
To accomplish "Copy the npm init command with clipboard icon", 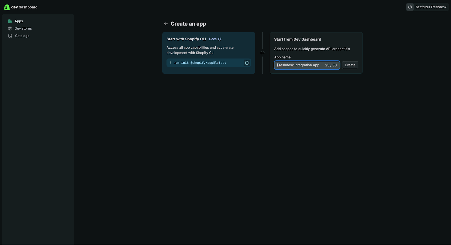I will click(x=247, y=63).
